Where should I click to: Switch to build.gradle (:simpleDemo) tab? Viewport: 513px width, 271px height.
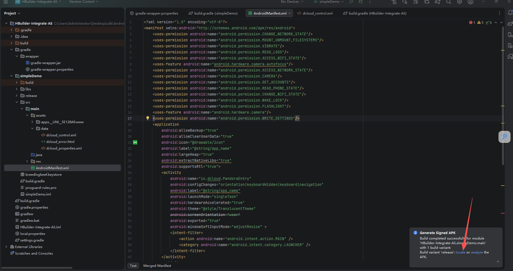213,13
